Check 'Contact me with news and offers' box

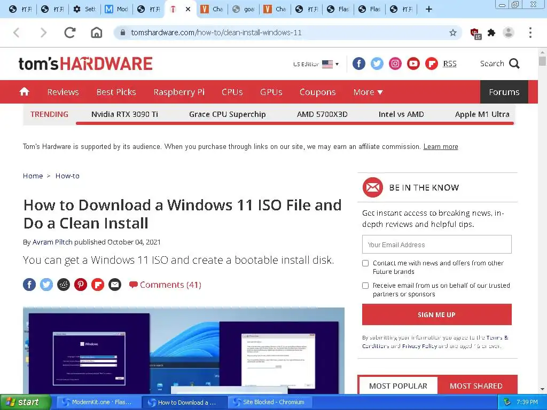pos(365,263)
